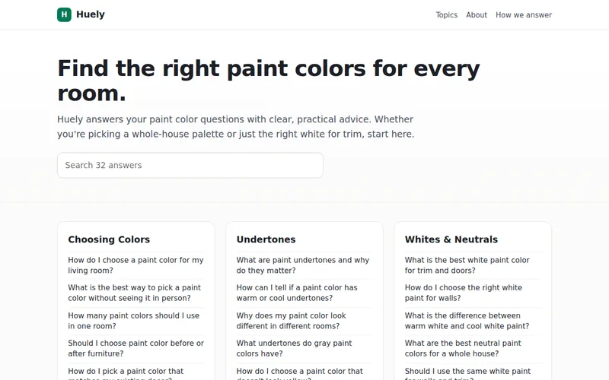
Task: Open 'How many paint colors should I use in one room?'
Action: tap(134, 321)
